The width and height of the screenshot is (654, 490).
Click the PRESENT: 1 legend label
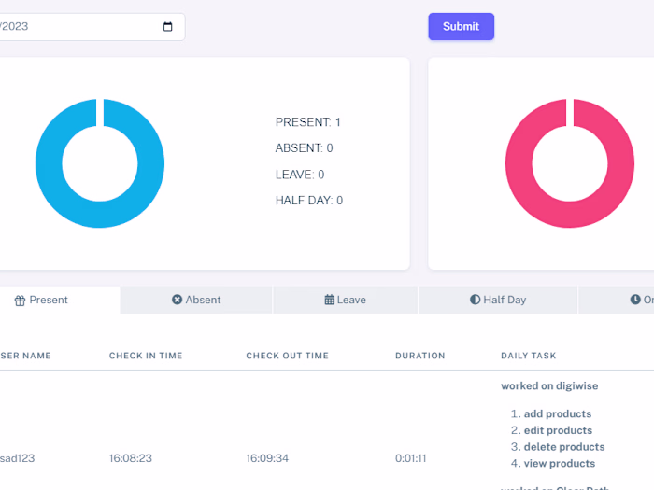[307, 122]
